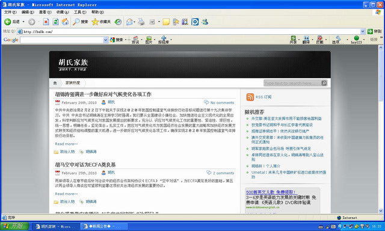The height and width of the screenshot is (231, 385).
Task: Follow the first Read more link
Action: pyautogui.click(x=66, y=144)
